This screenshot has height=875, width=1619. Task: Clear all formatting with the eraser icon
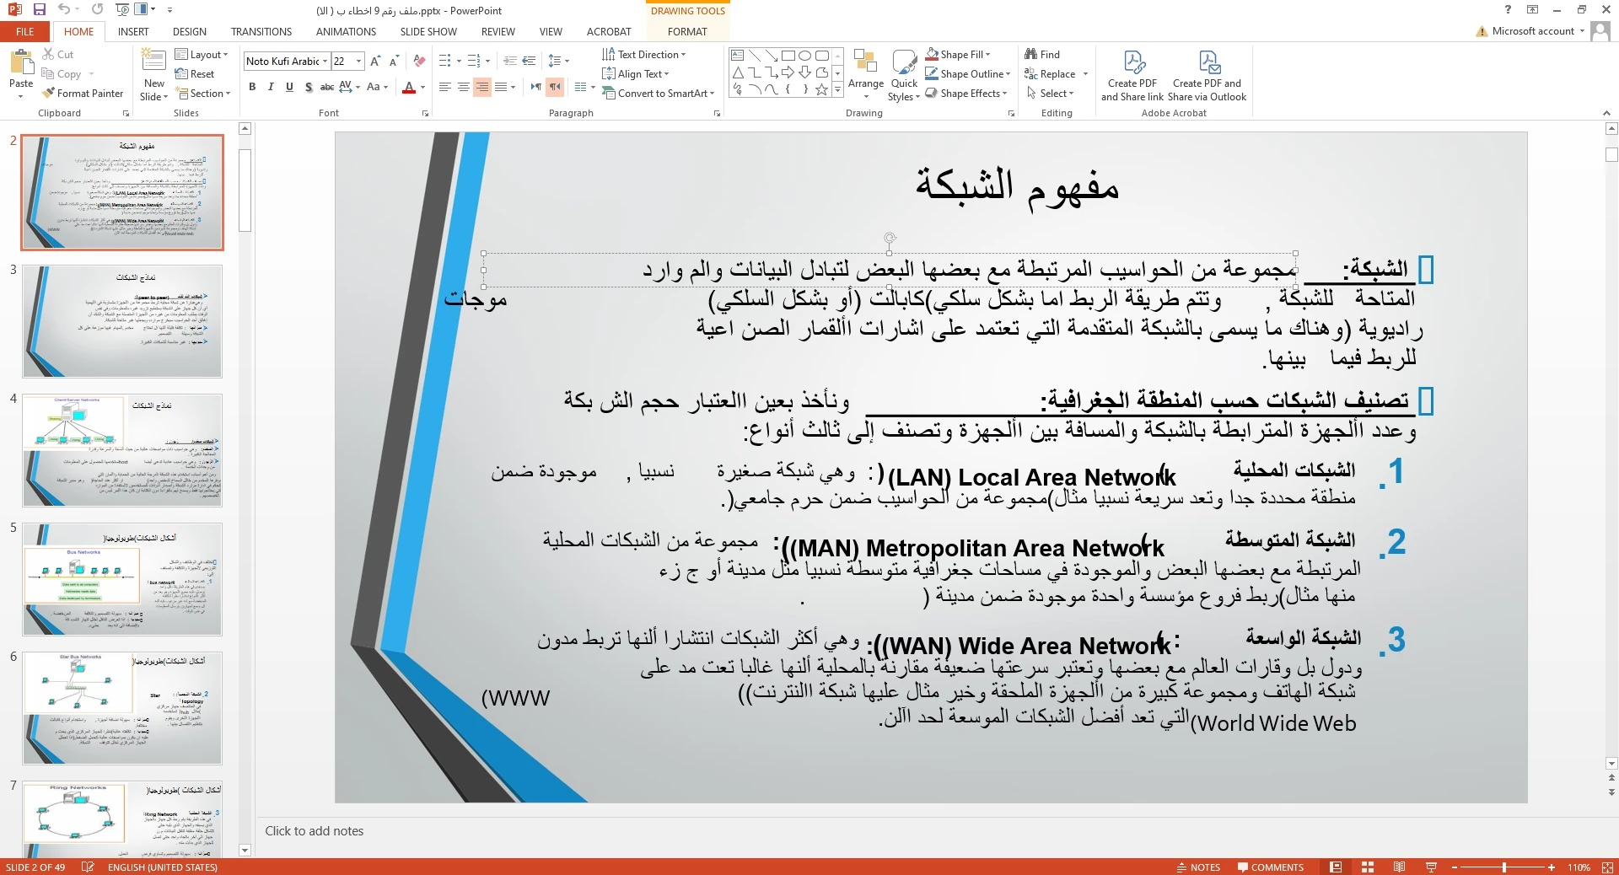point(419,61)
